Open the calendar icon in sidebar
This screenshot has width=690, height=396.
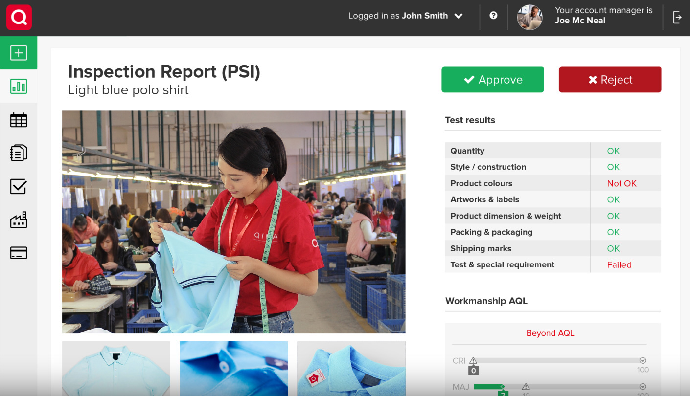(19, 120)
